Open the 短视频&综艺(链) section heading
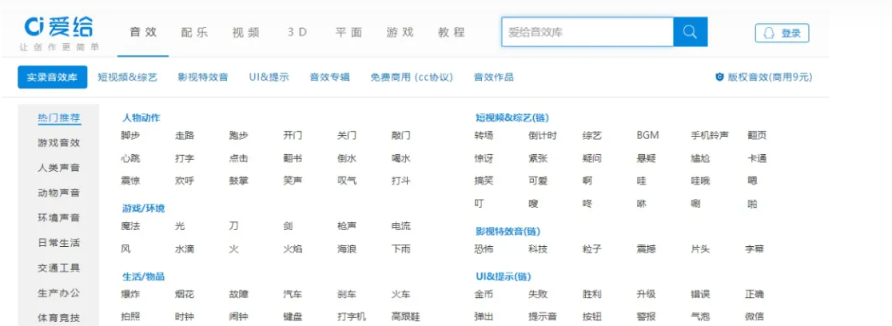 [512, 117]
